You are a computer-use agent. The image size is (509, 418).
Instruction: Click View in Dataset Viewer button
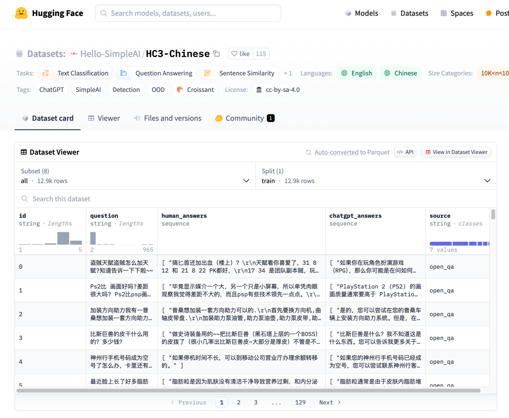[x=456, y=152]
